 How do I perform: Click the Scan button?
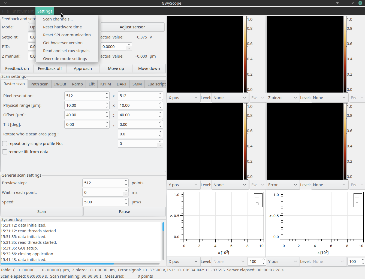click(x=42, y=212)
